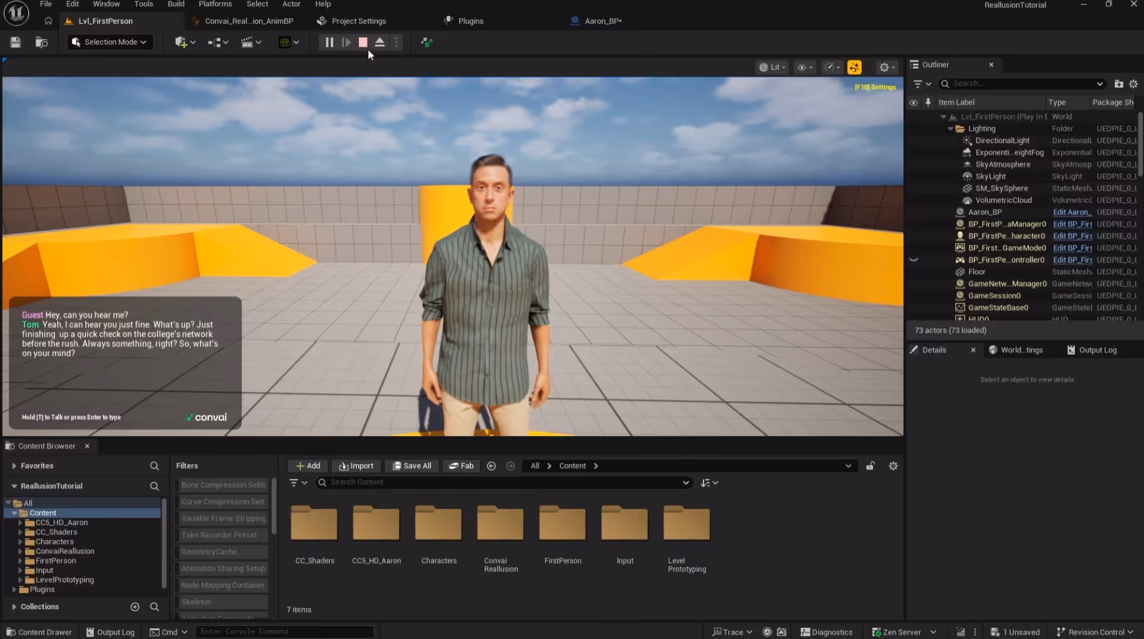Click the create new folder icon in Outliner
Viewport: 1144px width, 639px height.
pyautogui.click(x=1118, y=83)
